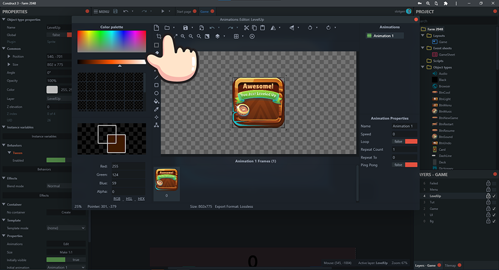Click Make 1:1 size button

point(66,252)
